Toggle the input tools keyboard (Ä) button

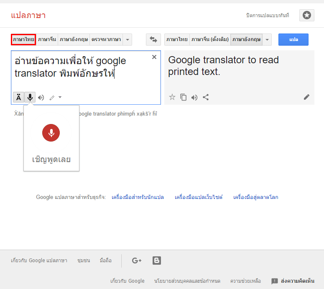click(x=18, y=97)
